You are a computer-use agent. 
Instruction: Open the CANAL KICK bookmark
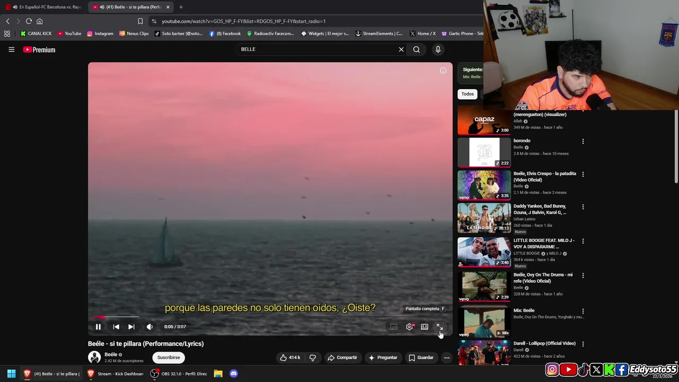36,33
